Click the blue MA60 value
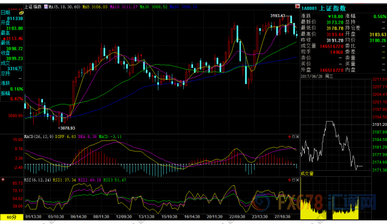Image resolution: width=387 pixels, height=224 pixels. coord(184,7)
